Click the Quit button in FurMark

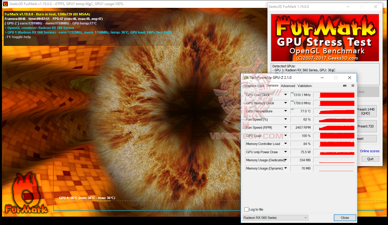click(370, 159)
